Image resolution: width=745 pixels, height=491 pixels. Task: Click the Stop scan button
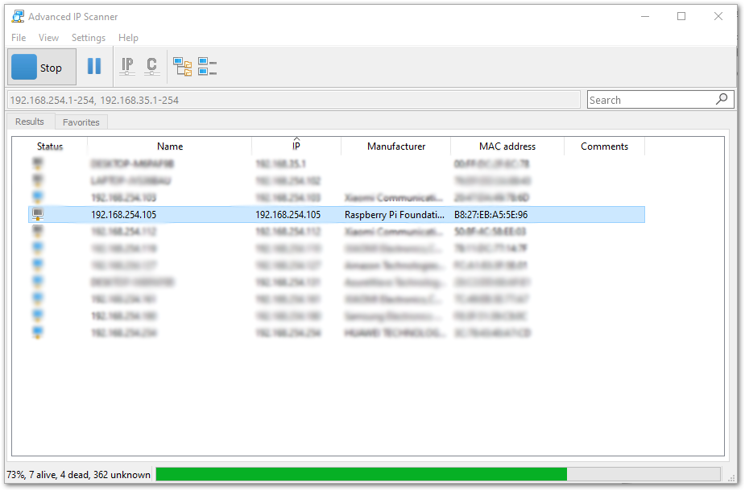42,67
